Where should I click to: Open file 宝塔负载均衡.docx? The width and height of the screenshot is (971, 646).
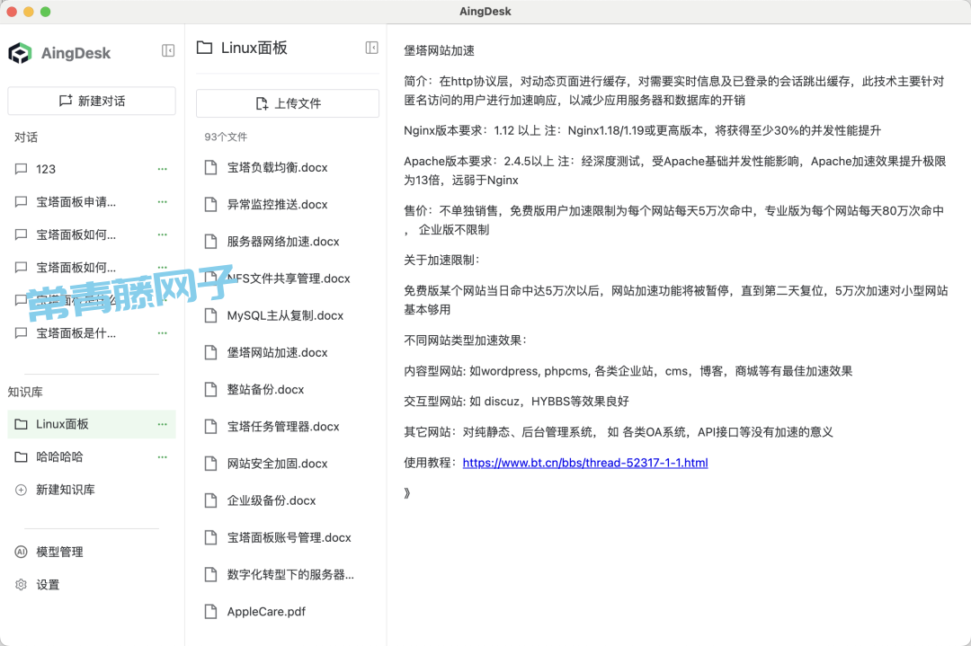(288, 168)
